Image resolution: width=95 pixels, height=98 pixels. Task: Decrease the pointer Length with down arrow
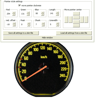click(57, 15)
